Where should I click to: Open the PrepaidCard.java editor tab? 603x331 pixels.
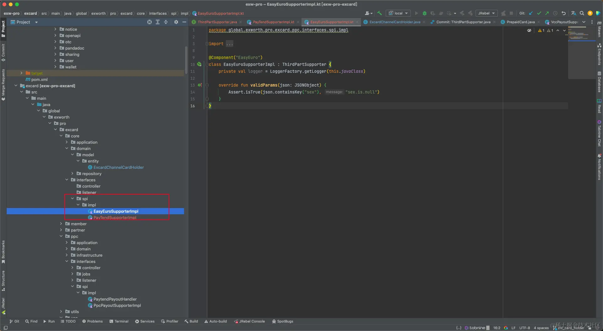tap(520, 22)
